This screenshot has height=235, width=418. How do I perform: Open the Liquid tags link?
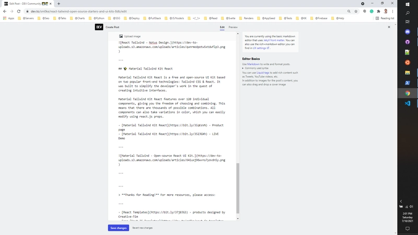[x=263, y=73]
